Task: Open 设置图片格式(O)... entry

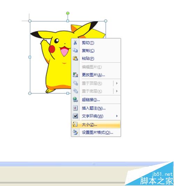Action: click(x=96, y=132)
